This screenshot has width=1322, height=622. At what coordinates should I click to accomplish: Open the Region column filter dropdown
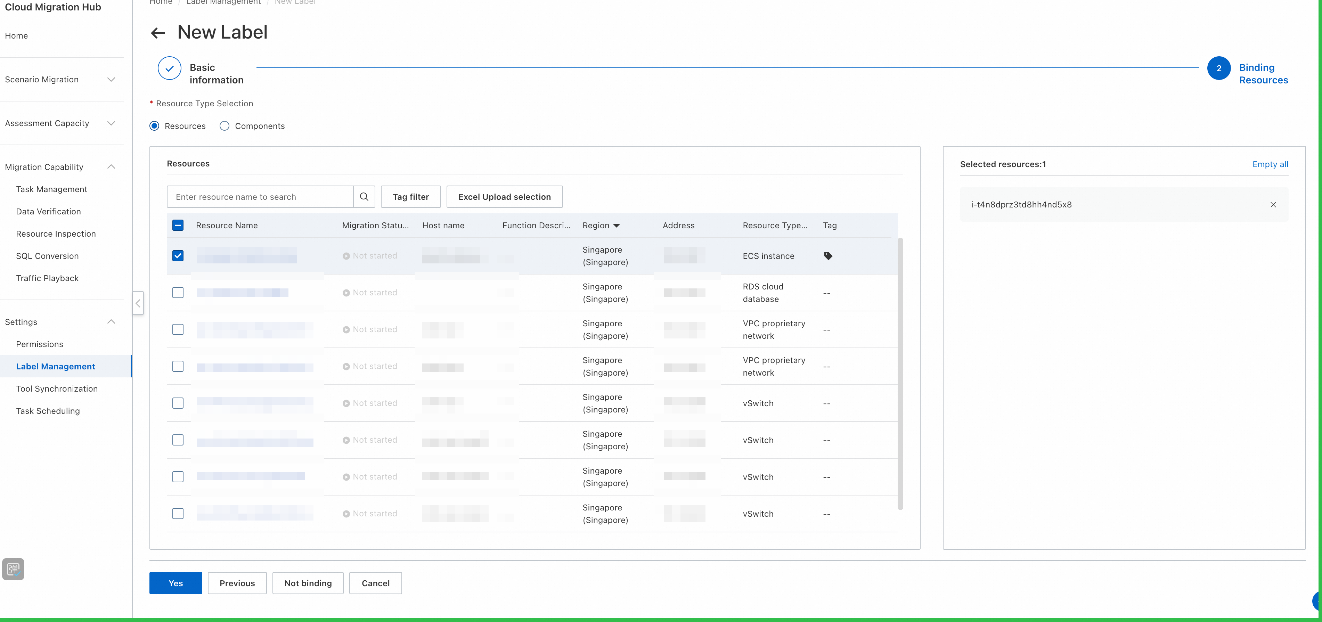(617, 226)
